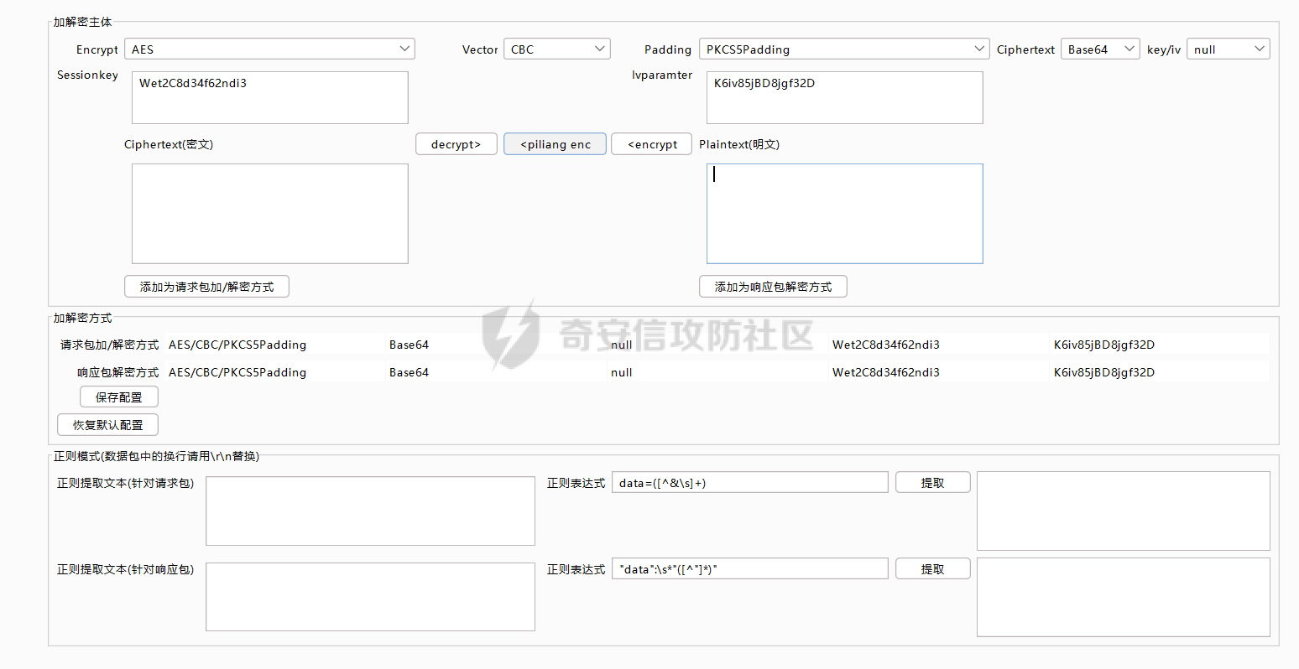This screenshot has height=669, width=1299.
Task: Focus the Ivparamter text field
Action: pyautogui.click(x=844, y=97)
